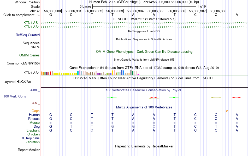Click the orange gap count "2"

[227, 111]
